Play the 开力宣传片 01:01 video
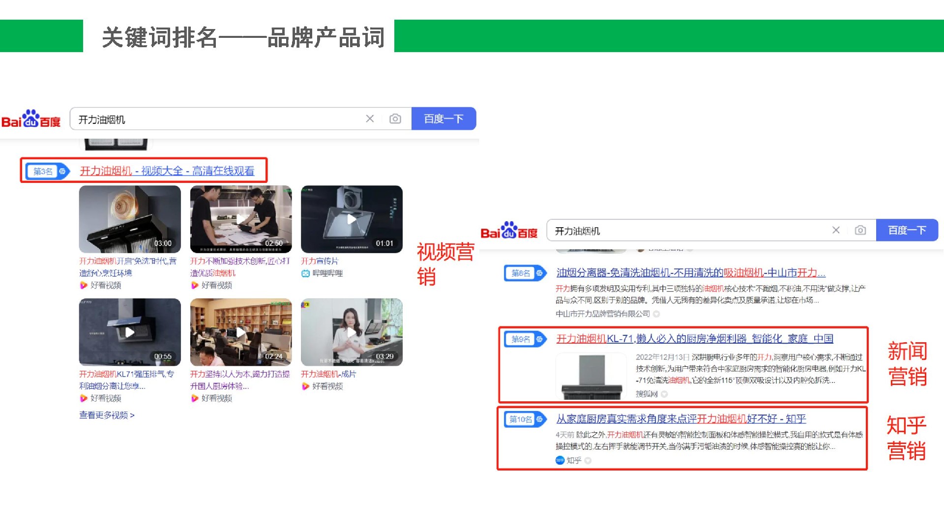Viewport: 944px width, 531px height. [x=352, y=219]
